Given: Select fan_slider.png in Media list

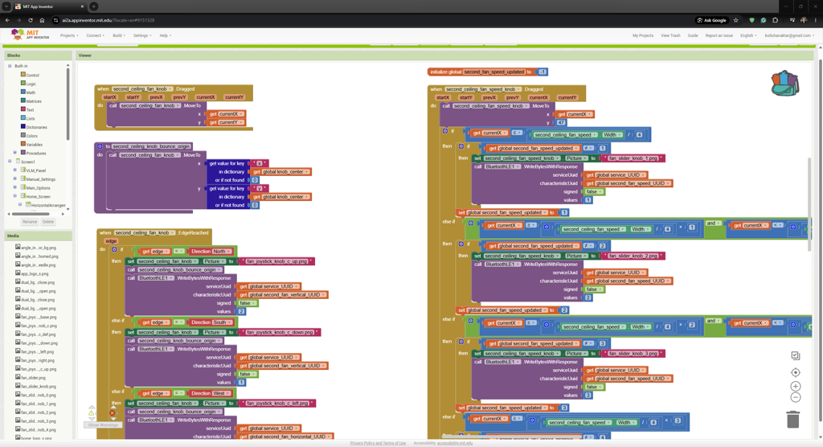Looking at the screenshot, I should (x=31, y=378).
